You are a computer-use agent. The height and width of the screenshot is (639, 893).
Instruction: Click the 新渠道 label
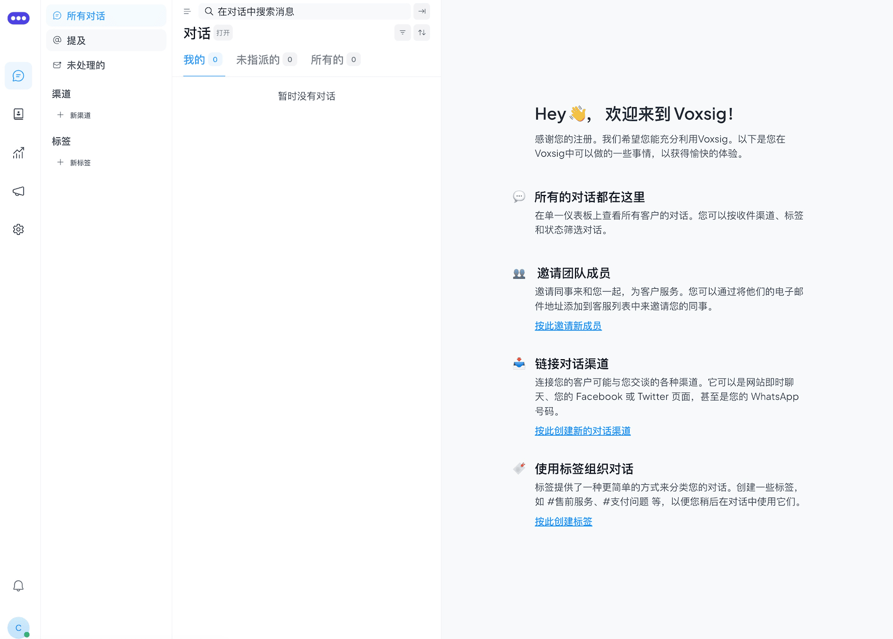[x=80, y=115]
